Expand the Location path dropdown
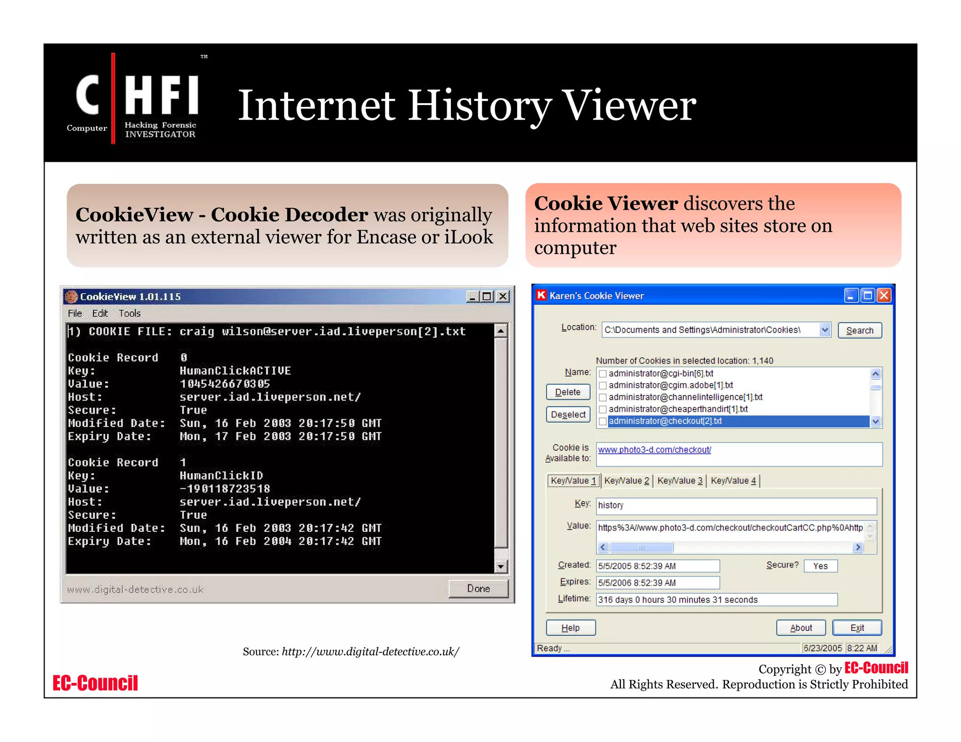The image size is (961, 742). 824,330
